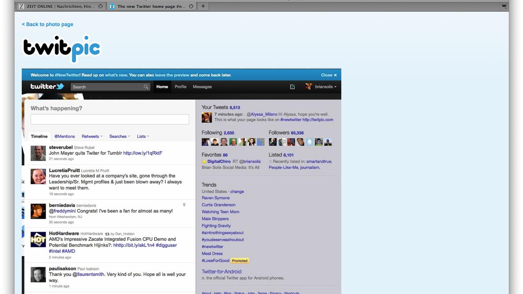Close the NewTwitter welcome banner
523x294 pixels.
(329, 75)
